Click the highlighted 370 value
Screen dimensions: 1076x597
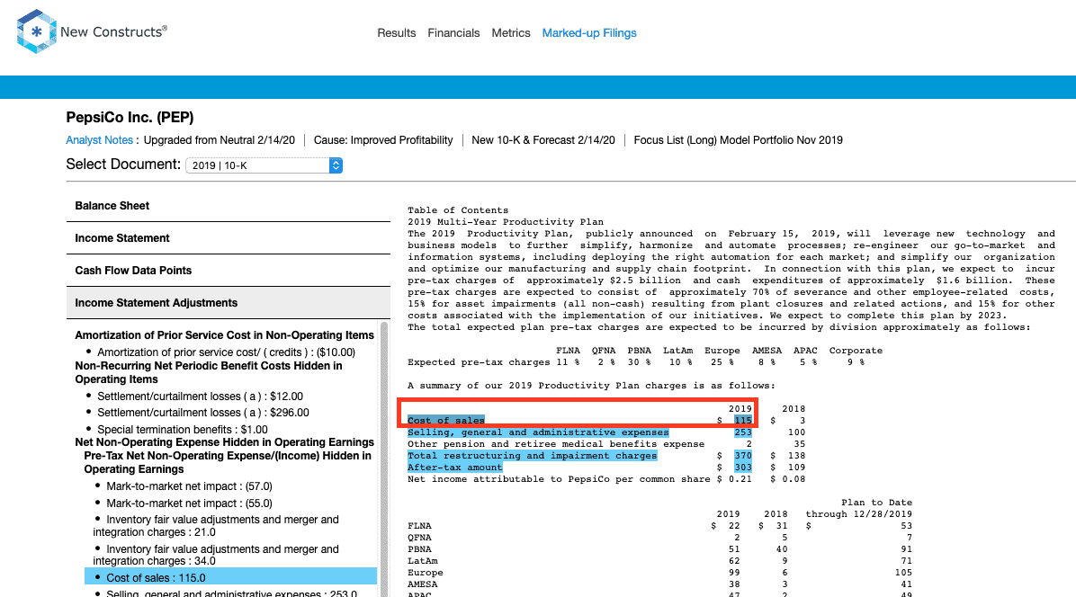(x=743, y=455)
